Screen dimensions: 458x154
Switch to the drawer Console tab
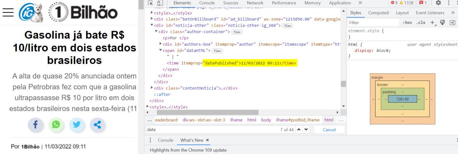tap(166, 140)
